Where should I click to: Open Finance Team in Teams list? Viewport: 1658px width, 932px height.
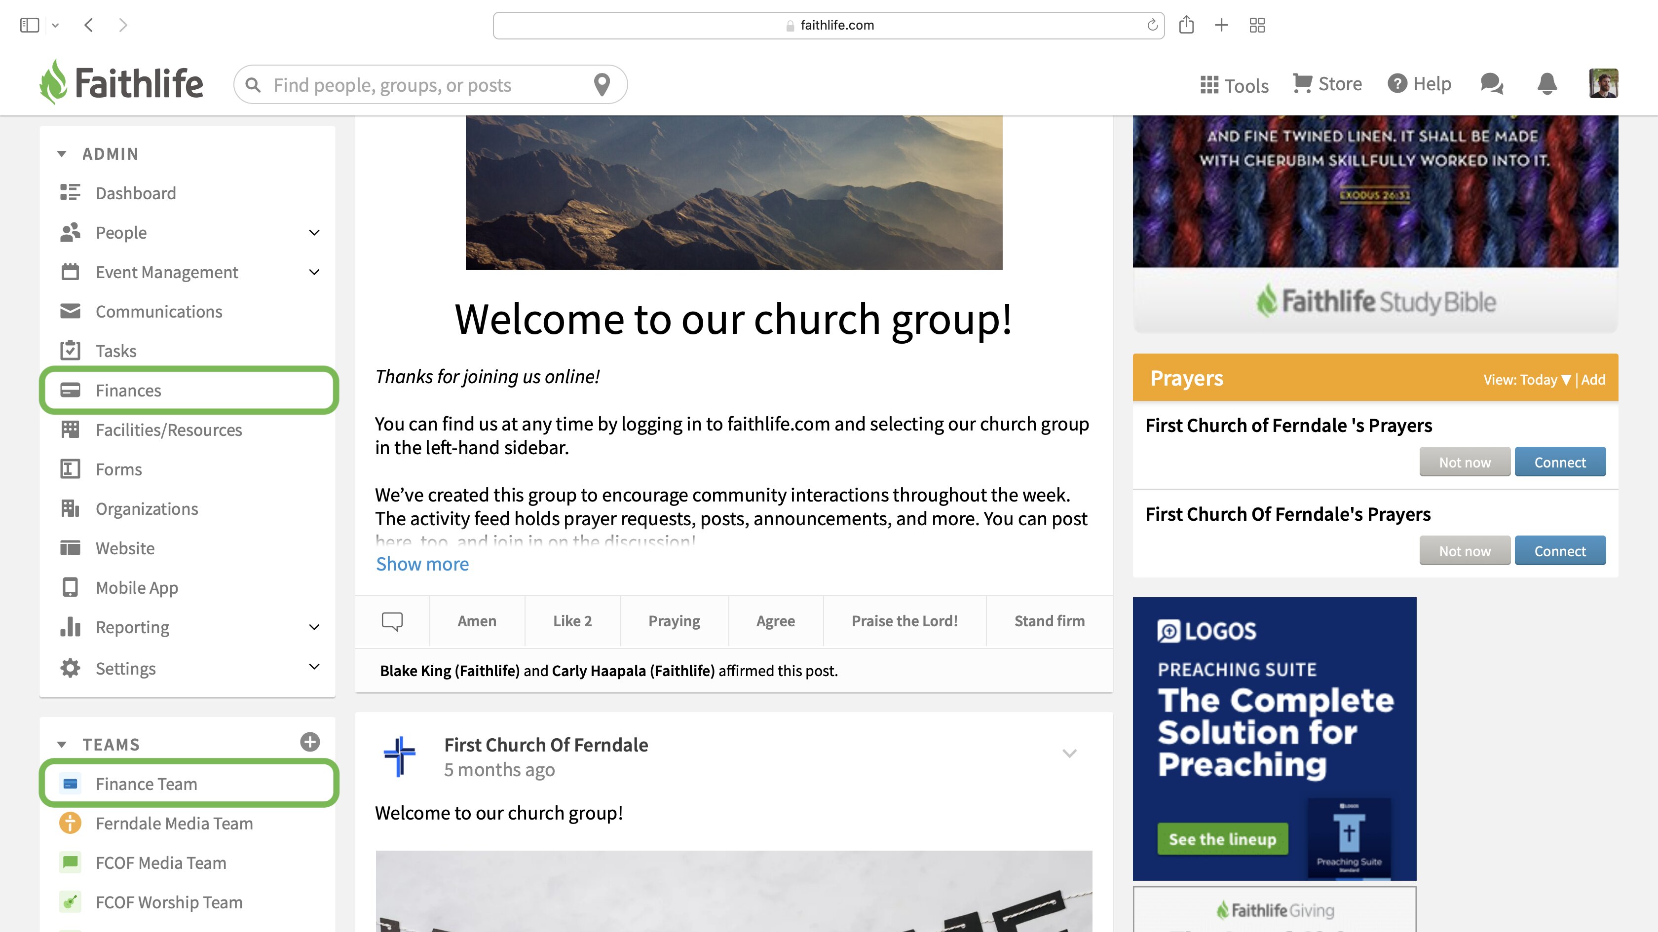(x=188, y=784)
